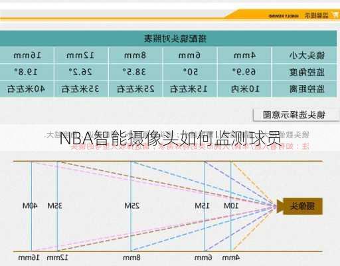This screenshot has height=266, width=340.
Task: Click the 10米内 distance cell
Action: [x=244, y=89]
